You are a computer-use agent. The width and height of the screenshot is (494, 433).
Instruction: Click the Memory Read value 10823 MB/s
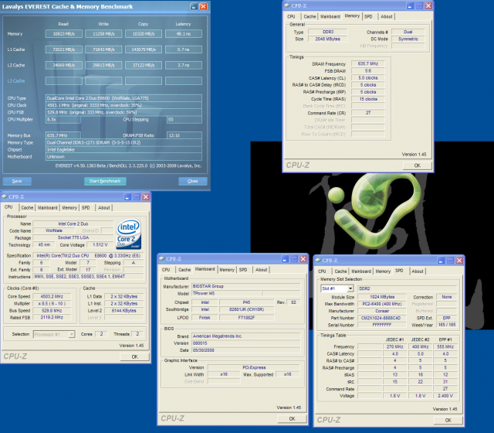pyautogui.click(x=63, y=34)
